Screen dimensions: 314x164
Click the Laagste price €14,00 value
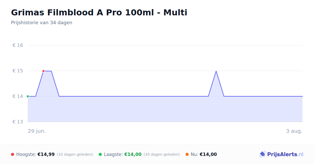click(133, 154)
